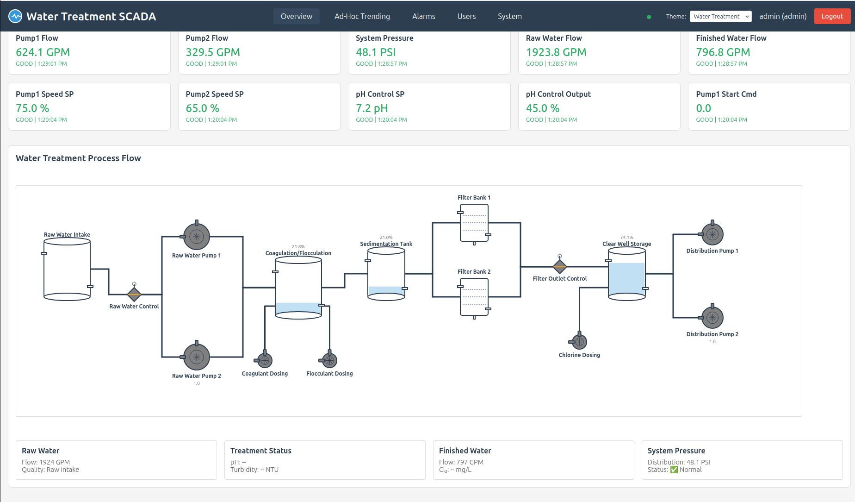855x502 pixels.
Task: Click the Water Treatment Process Flow heading
Action: [x=78, y=158]
